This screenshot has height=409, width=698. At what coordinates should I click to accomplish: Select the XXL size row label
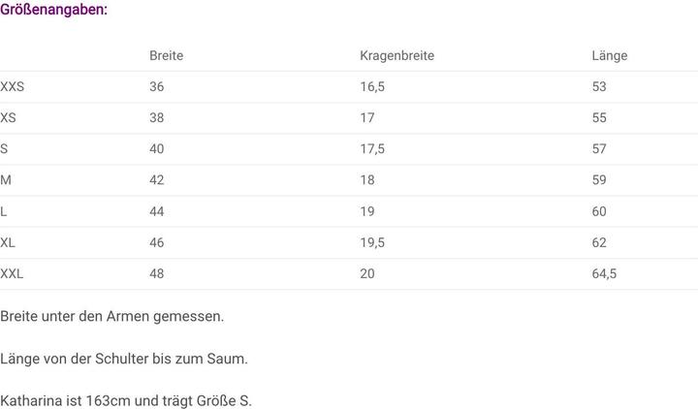coord(12,273)
